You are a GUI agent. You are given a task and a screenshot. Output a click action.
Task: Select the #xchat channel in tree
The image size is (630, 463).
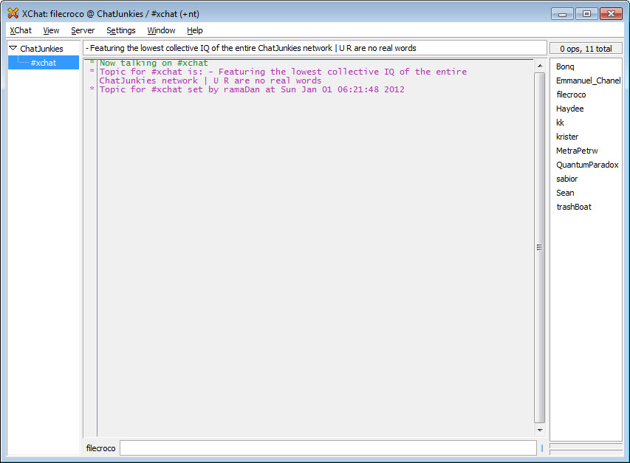44,63
